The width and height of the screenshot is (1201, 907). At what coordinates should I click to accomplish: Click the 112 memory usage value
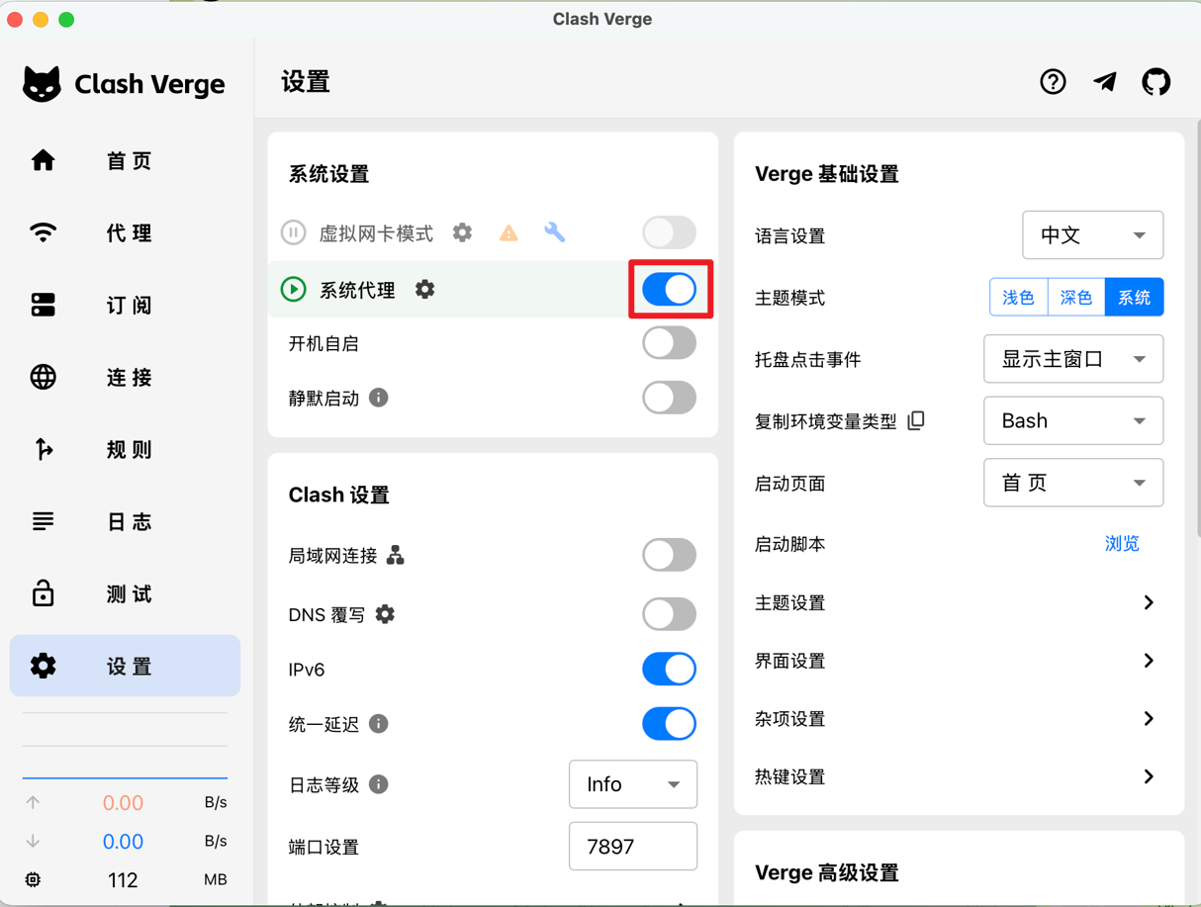pyautogui.click(x=123, y=879)
